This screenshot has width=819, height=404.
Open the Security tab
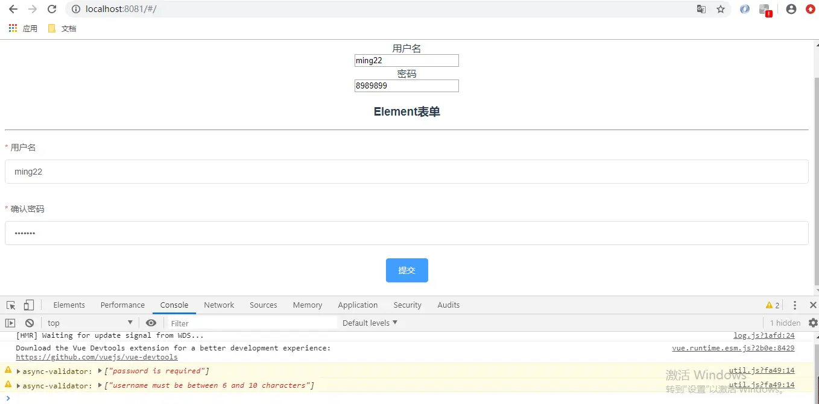click(x=407, y=305)
